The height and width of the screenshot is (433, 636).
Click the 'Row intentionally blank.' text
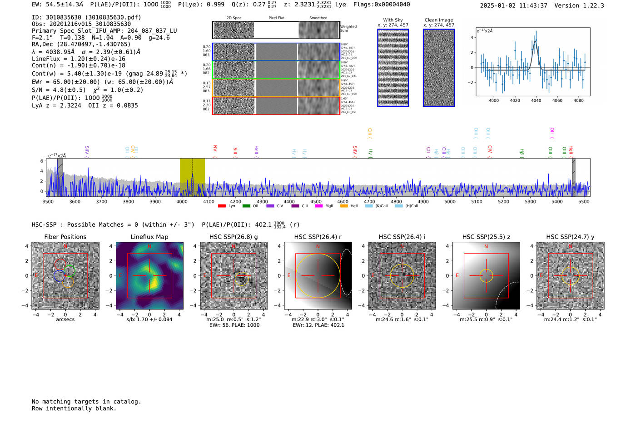pos(74,408)
